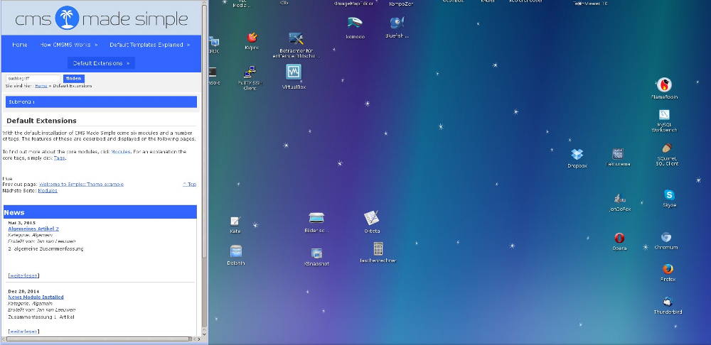The width and height of the screenshot is (711, 345).
Task: Click the finden search button
Action: click(73, 78)
